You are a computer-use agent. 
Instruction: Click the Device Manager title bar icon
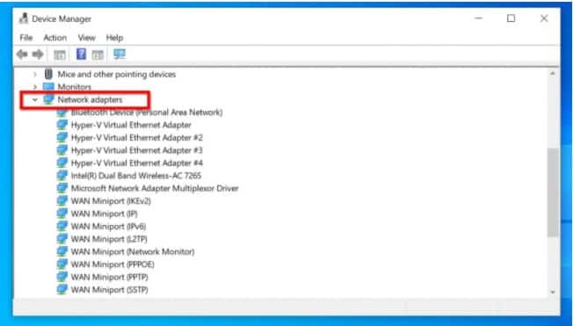(24, 18)
